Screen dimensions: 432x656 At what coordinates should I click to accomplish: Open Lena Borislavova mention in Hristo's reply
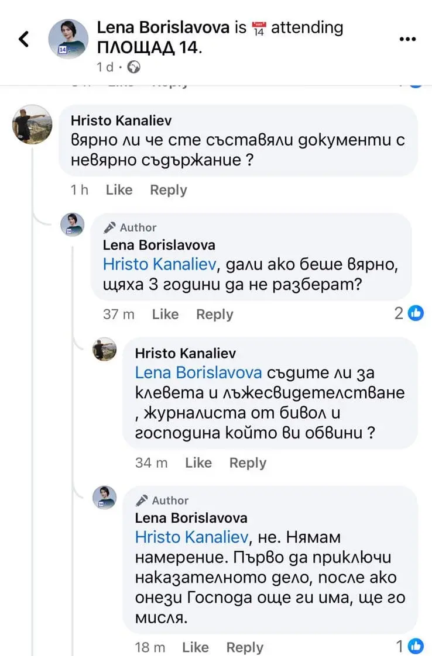(198, 372)
